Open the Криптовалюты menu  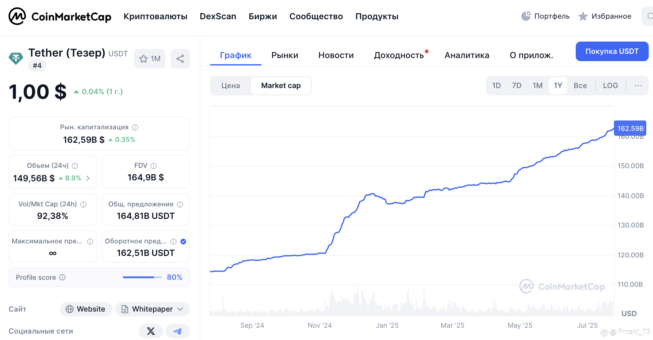pos(155,17)
